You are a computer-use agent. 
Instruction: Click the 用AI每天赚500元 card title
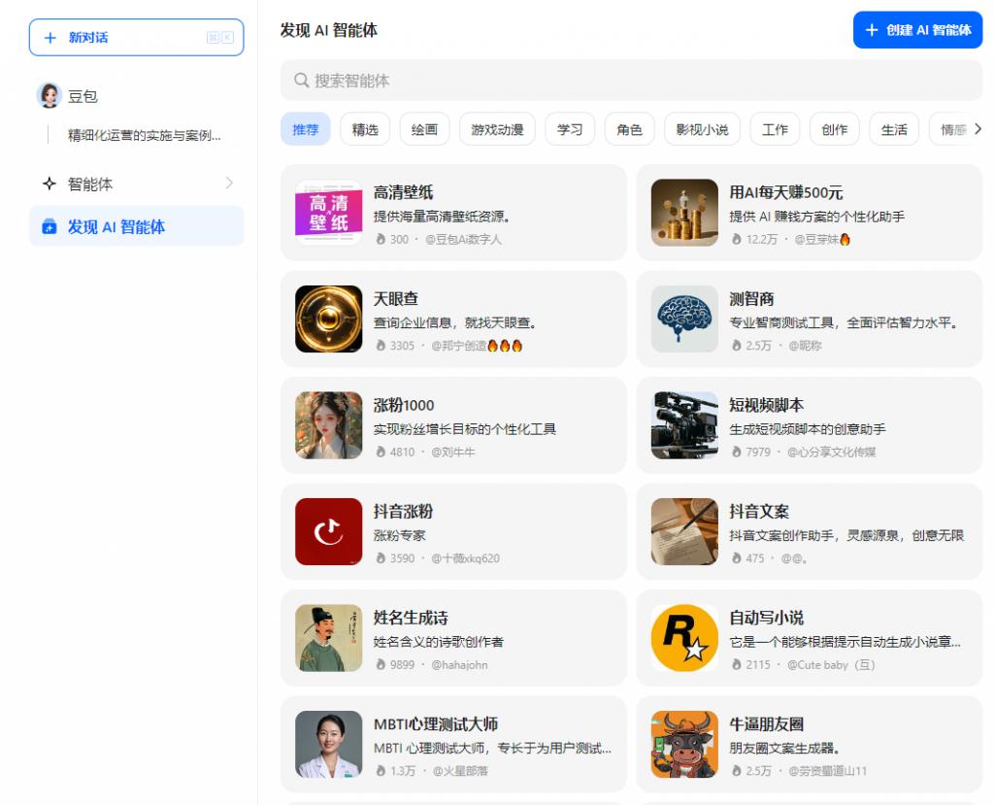786,192
